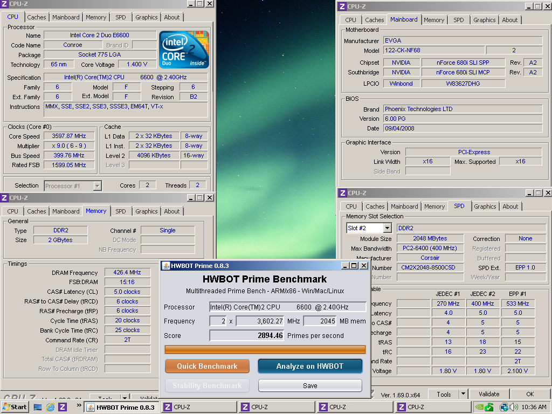The height and width of the screenshot is (414, 552).
Task: Click OK in the SPD window
Action: click(x=530, y=394)
